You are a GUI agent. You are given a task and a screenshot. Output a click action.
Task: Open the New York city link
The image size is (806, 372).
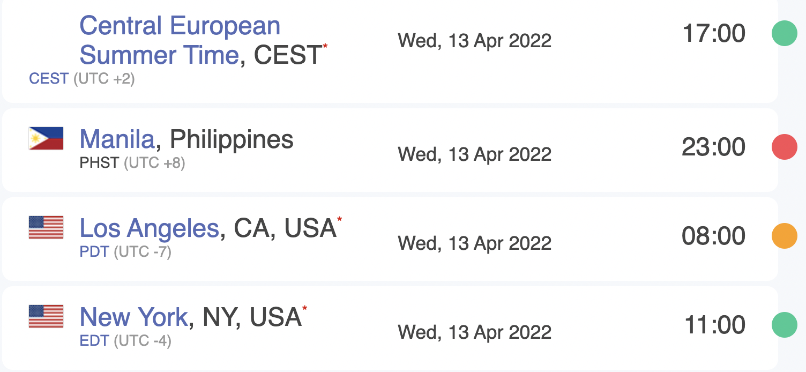coord(133,317)
